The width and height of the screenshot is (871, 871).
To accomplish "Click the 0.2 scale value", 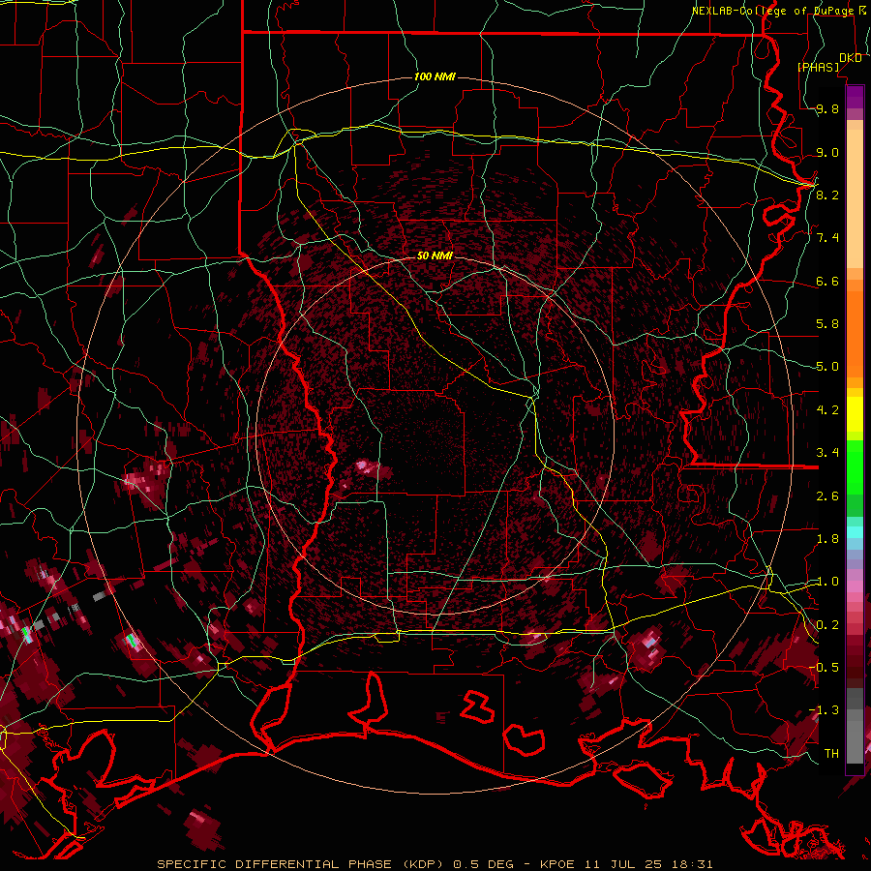I will point(827,625).
